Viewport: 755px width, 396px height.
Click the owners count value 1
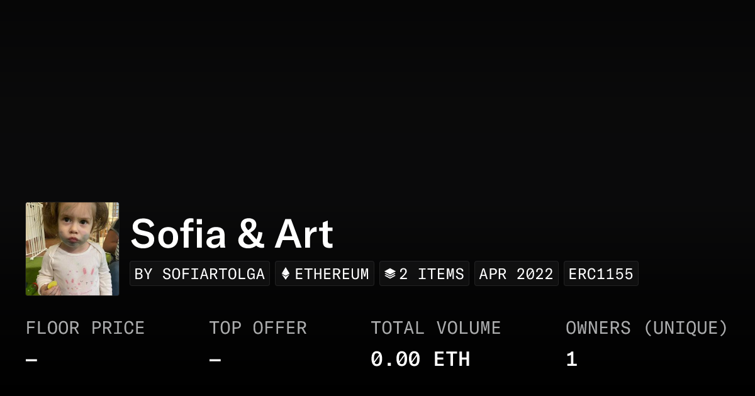tap(571, 360)
